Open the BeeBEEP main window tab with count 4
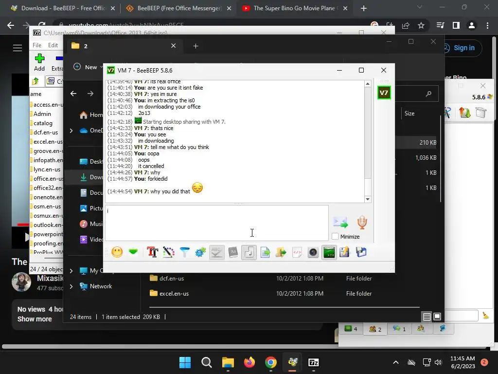The image size is (498, 374). (351, 329)
